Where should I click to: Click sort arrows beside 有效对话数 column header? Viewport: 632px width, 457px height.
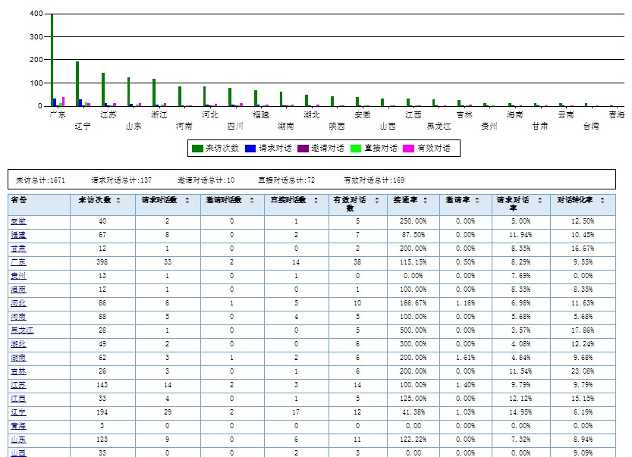(376, 201)
